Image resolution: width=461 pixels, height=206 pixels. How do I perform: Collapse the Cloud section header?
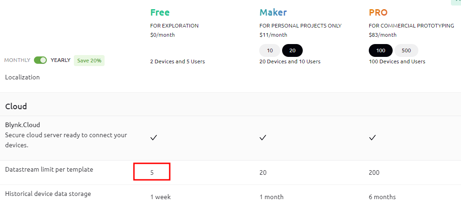pos(16,106)
